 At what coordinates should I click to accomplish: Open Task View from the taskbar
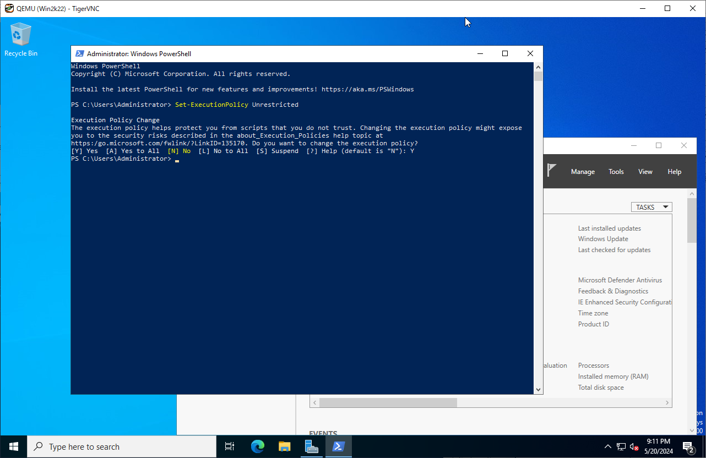point(230,446)
